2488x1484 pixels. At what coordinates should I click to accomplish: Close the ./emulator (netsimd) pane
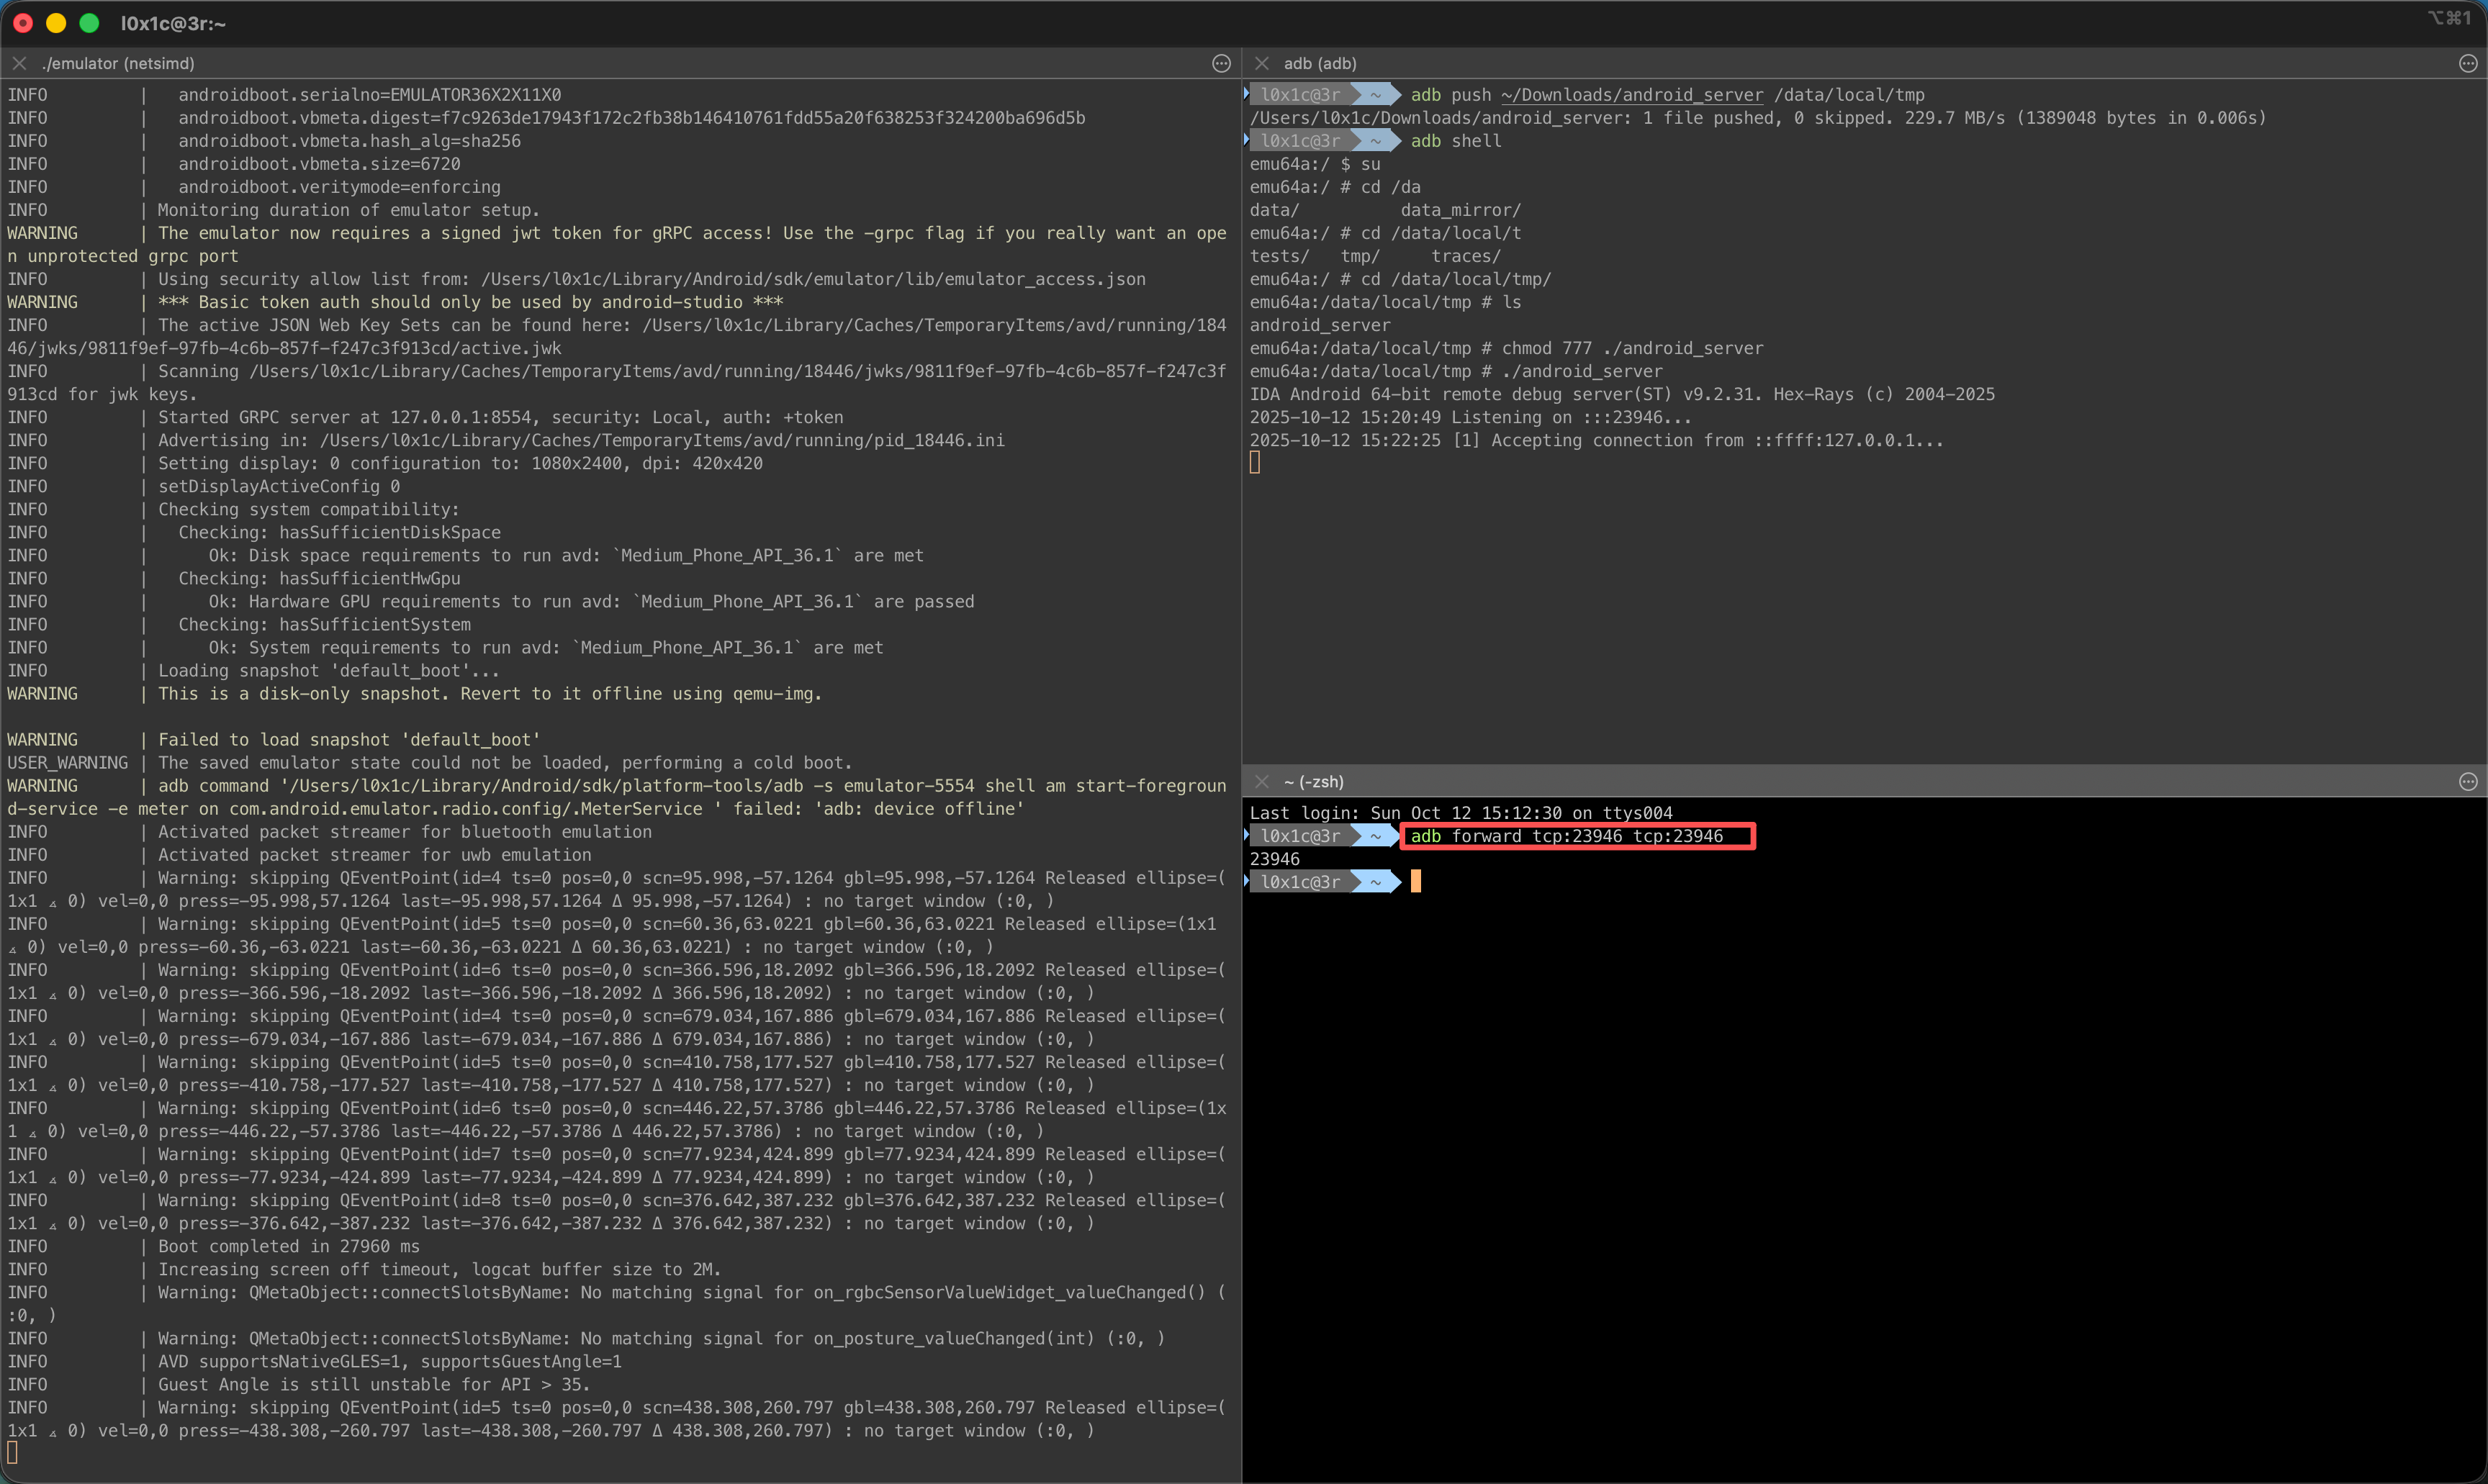(19, 63)
